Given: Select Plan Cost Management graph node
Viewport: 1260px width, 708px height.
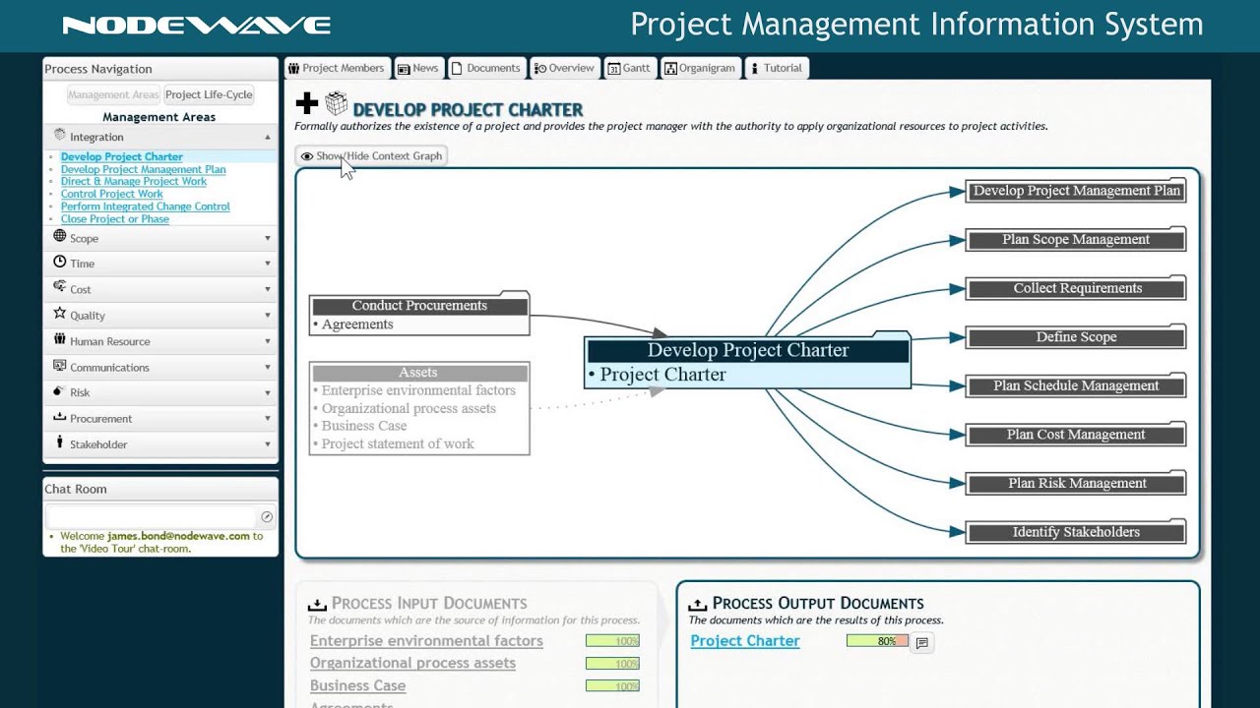Looking at the screenshot, I should (x=1076, y=435).
